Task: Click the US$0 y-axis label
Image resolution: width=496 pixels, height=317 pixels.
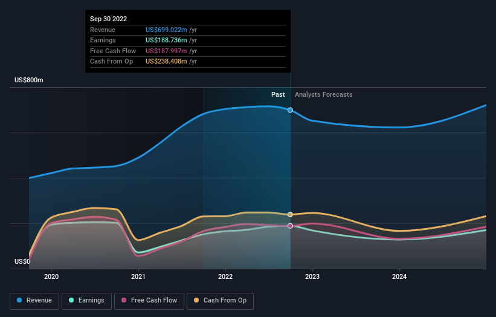Action: [x=22, y=261]
